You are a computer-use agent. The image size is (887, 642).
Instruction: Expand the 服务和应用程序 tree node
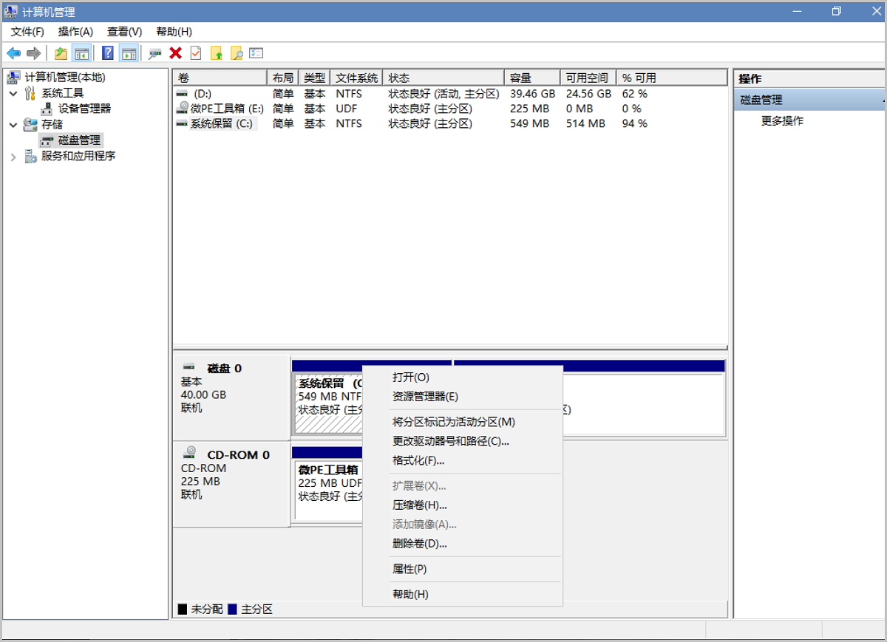click(13, 157)
